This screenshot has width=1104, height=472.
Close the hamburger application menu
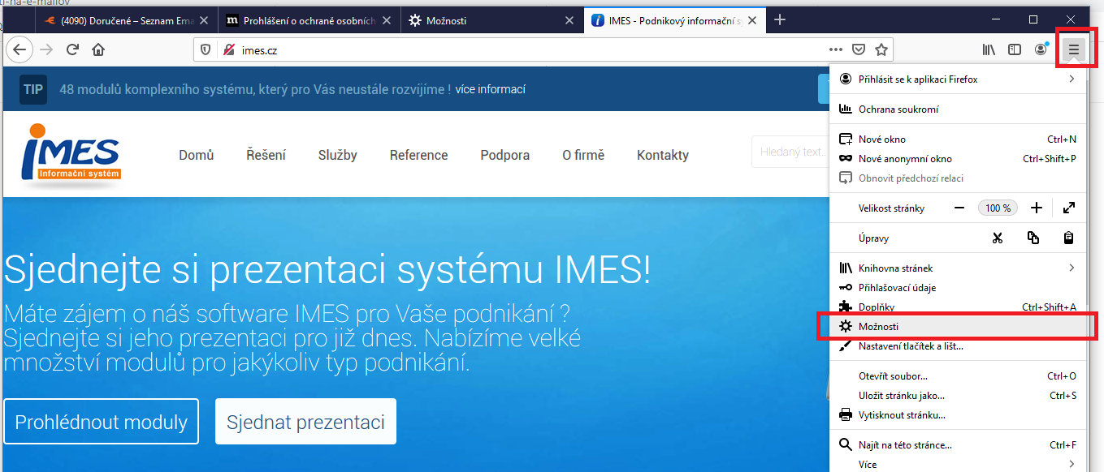1074,49
